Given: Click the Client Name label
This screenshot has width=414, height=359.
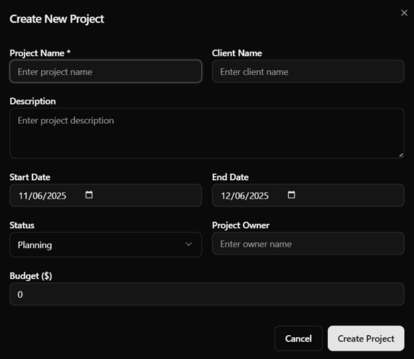Looking at the screenshot, I should [237, 53].
